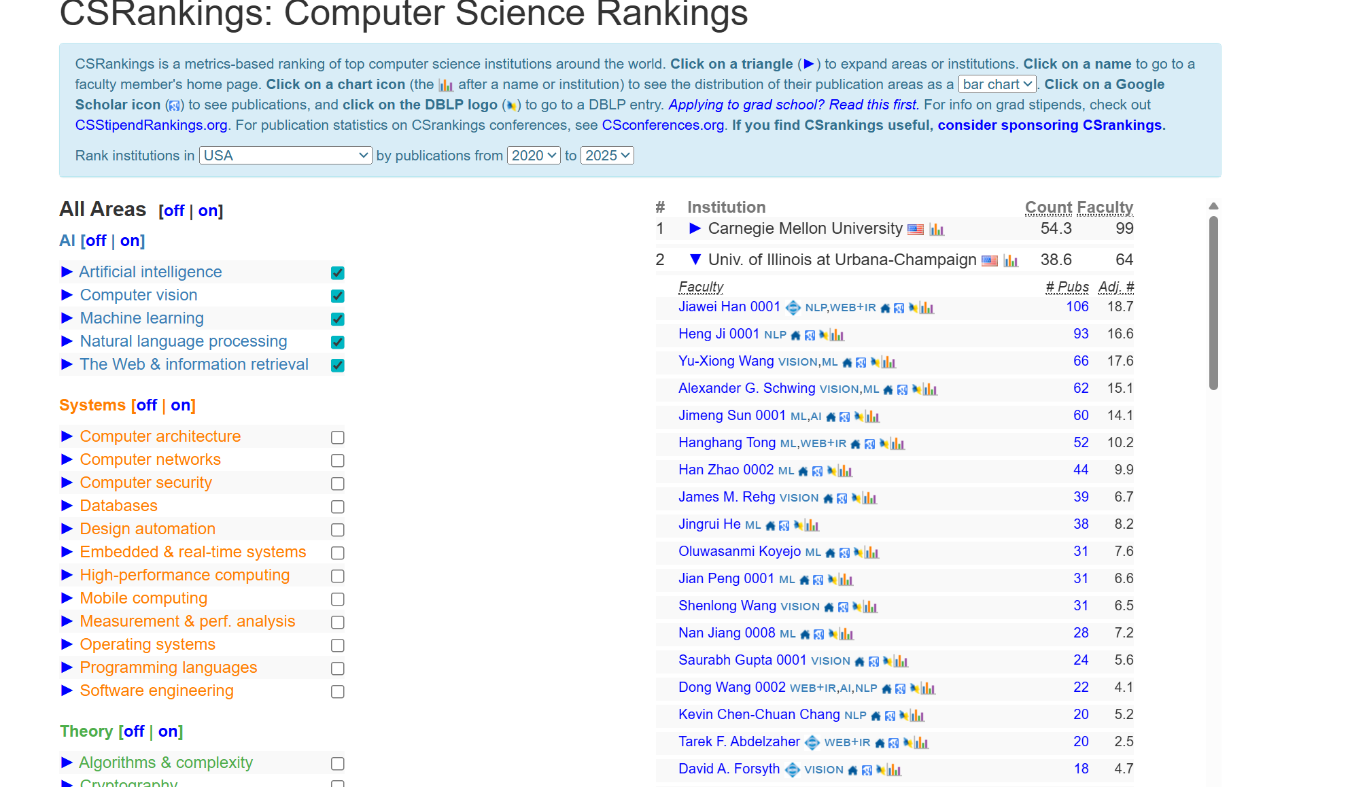The width and height of the screenshot is (1350, 787).
Task: Uncheck the Computer vision checkbox
Action: tap(337, 296)
